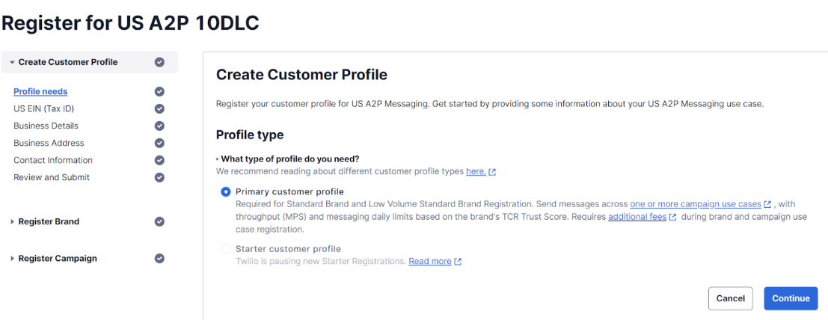Click the blue Continue button
This screenshot has height=320, width=828.
(x=791, y=298)
